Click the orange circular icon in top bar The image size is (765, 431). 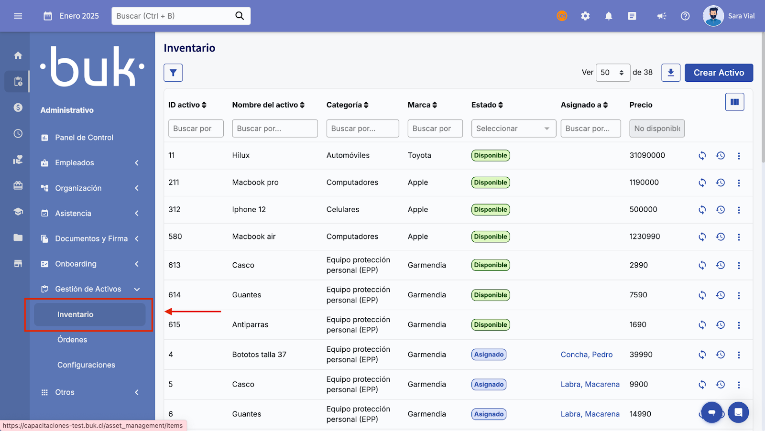point(562,16)
